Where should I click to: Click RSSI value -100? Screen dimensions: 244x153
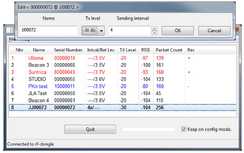(146, 65)
